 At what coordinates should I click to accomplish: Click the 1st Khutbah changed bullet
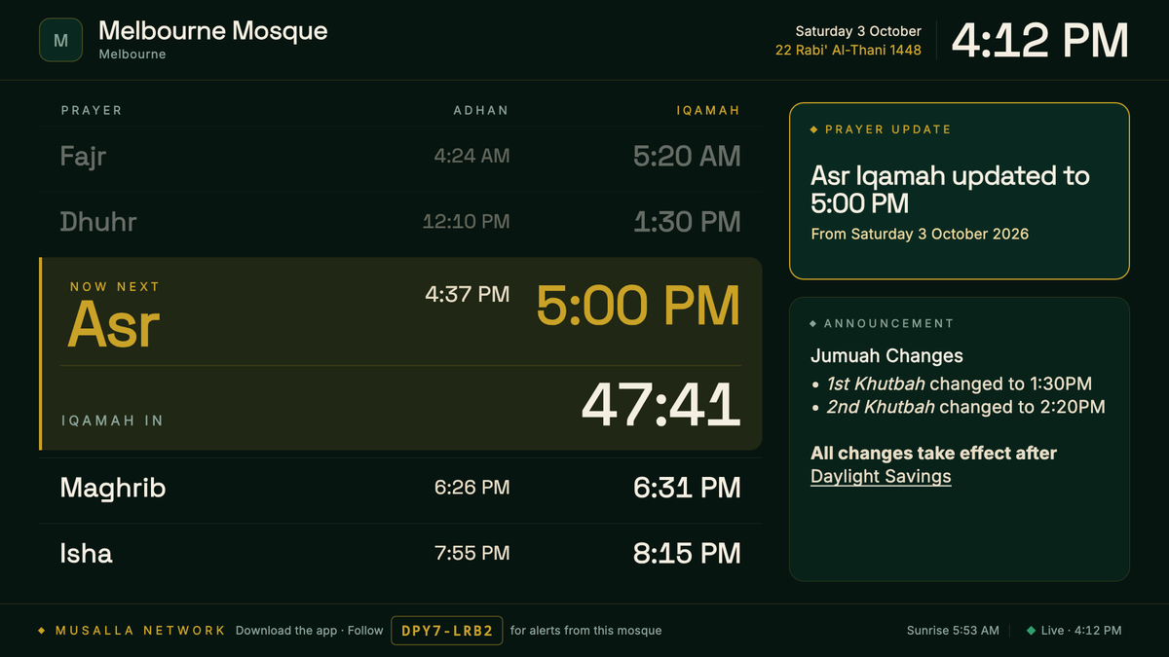(959, 383)
